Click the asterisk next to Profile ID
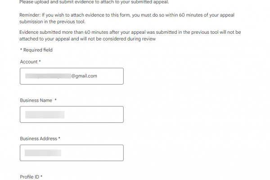Image resolution: width=270 pixels, height=180 pixels. coord(41,177)
